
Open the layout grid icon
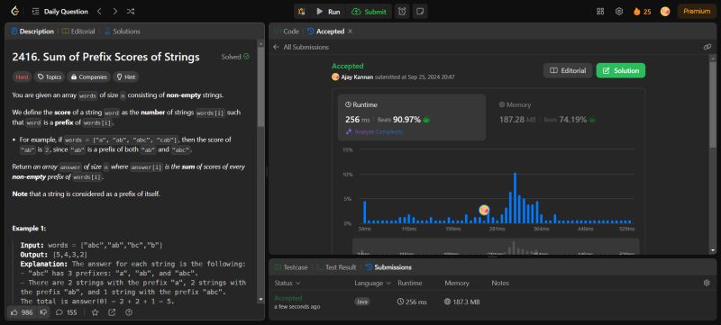(x=600, y=12)
